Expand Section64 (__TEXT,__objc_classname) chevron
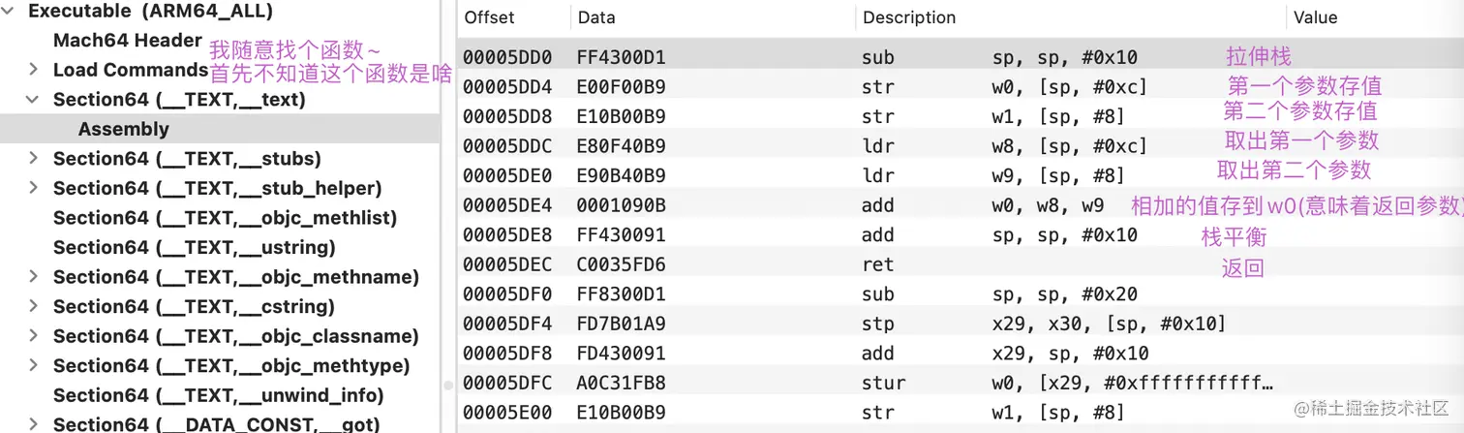Screen dimensions: 1464x433 point(33,336)
